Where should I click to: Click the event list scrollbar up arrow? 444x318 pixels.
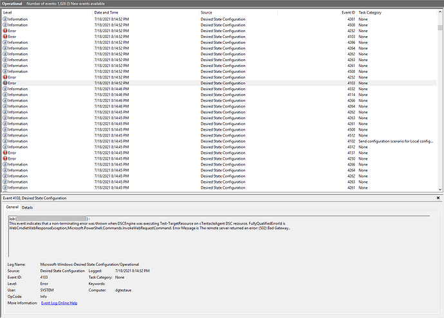(439, 12)
